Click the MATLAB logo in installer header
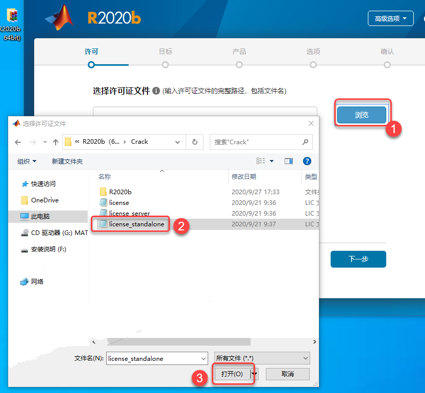 coord(60,18)
